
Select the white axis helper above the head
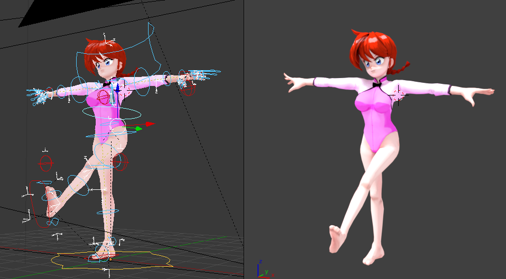tap(108, 40)
